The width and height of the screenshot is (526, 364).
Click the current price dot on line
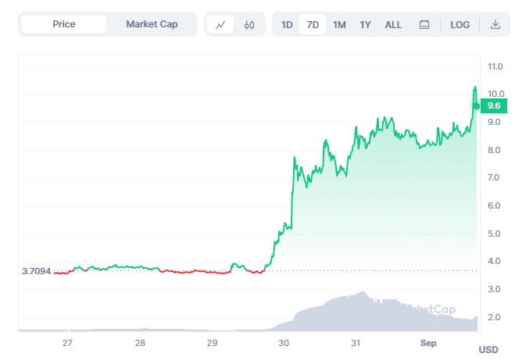pos(476,106)
